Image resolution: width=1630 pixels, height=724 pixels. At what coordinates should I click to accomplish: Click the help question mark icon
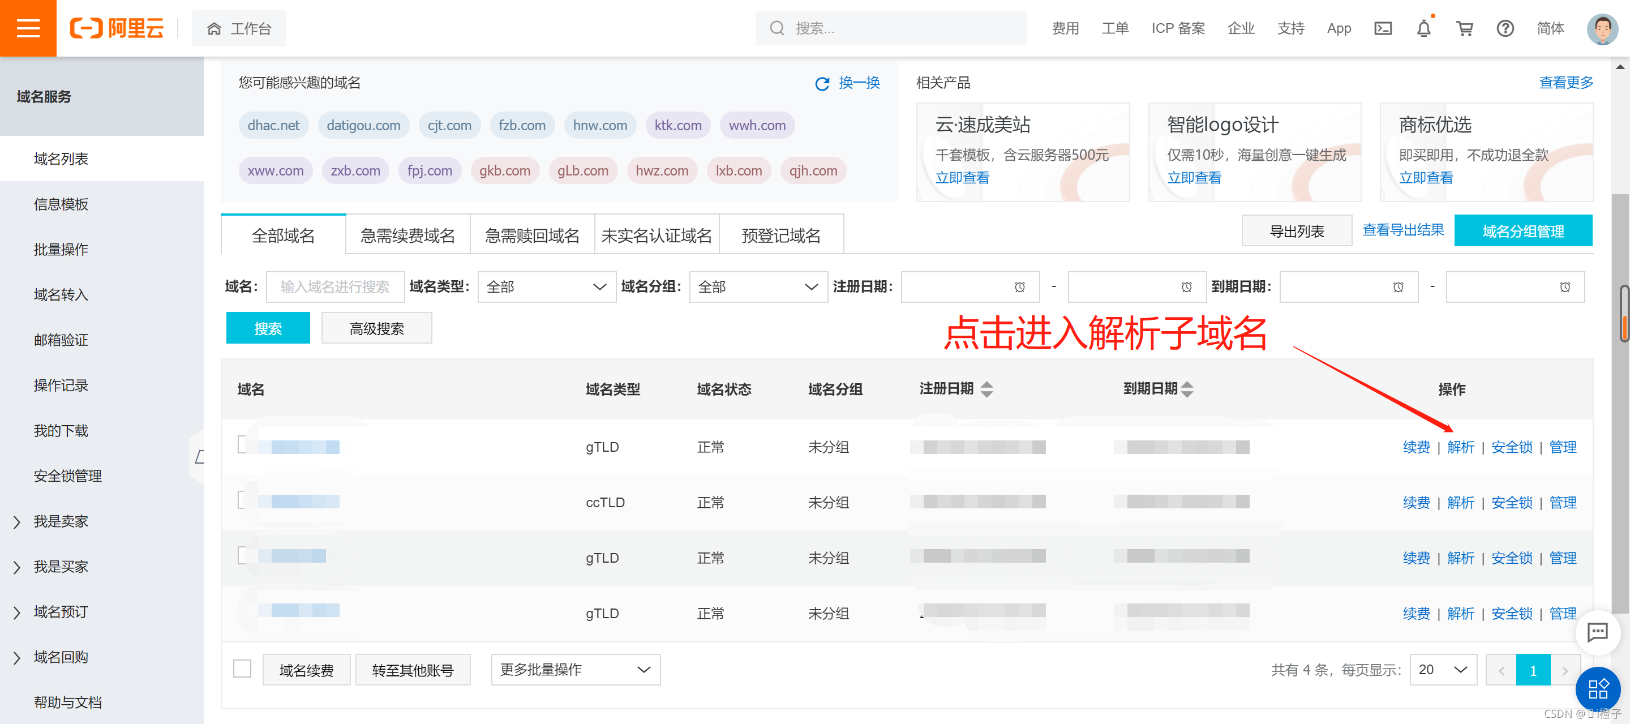(x=1505, y=28)
